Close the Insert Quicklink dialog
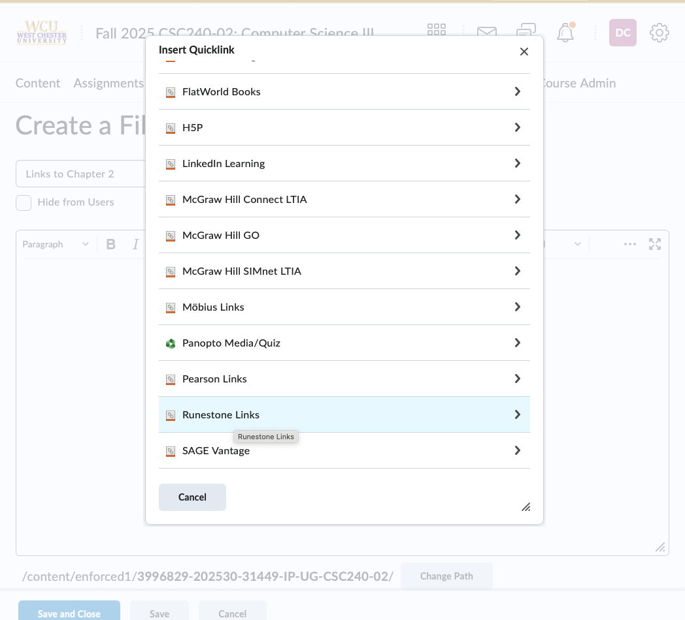 [524, 52]
